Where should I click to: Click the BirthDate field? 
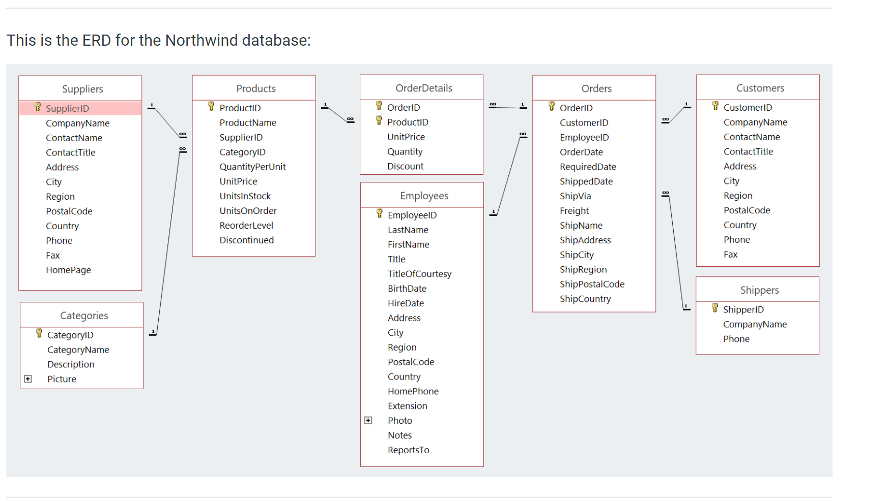point(407,289)
